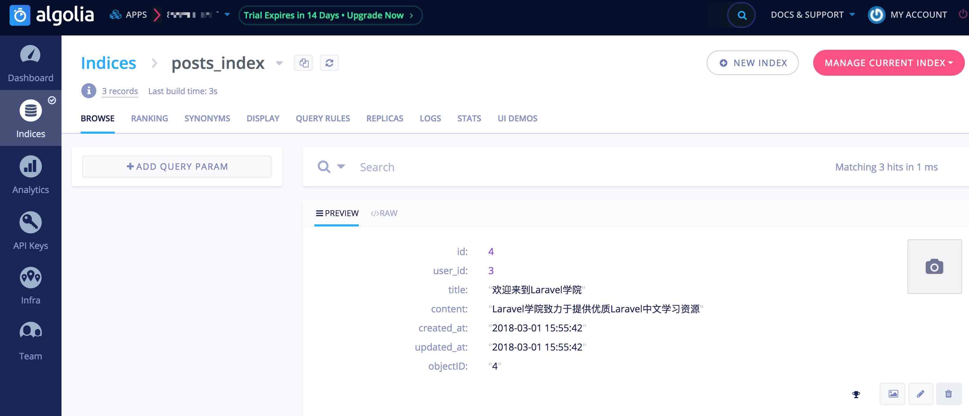Click the checkmark badge on Indices

pyautogui.click(x=52, y=100)
